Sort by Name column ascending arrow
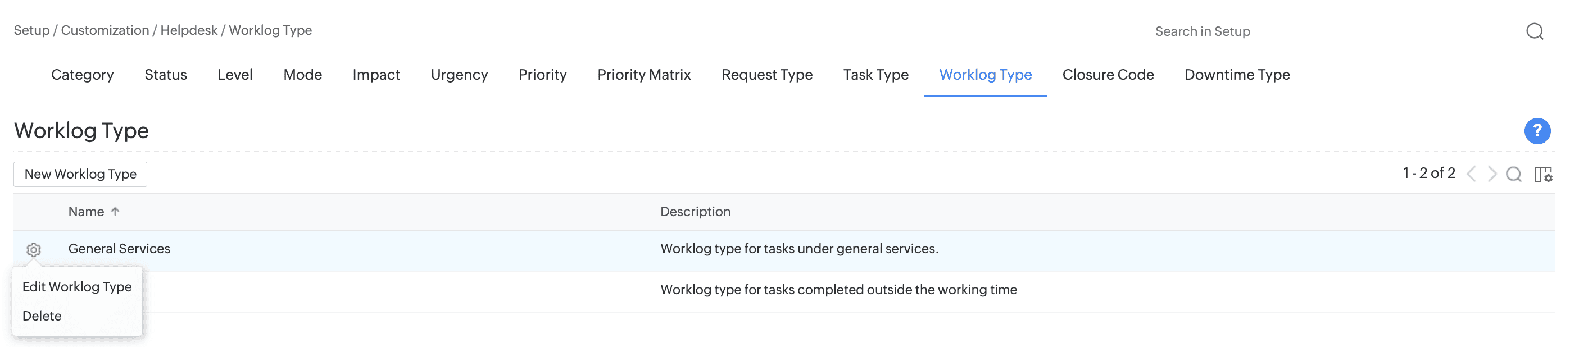This screenshot has height=347, width=1570. click(x=115, y=212)
